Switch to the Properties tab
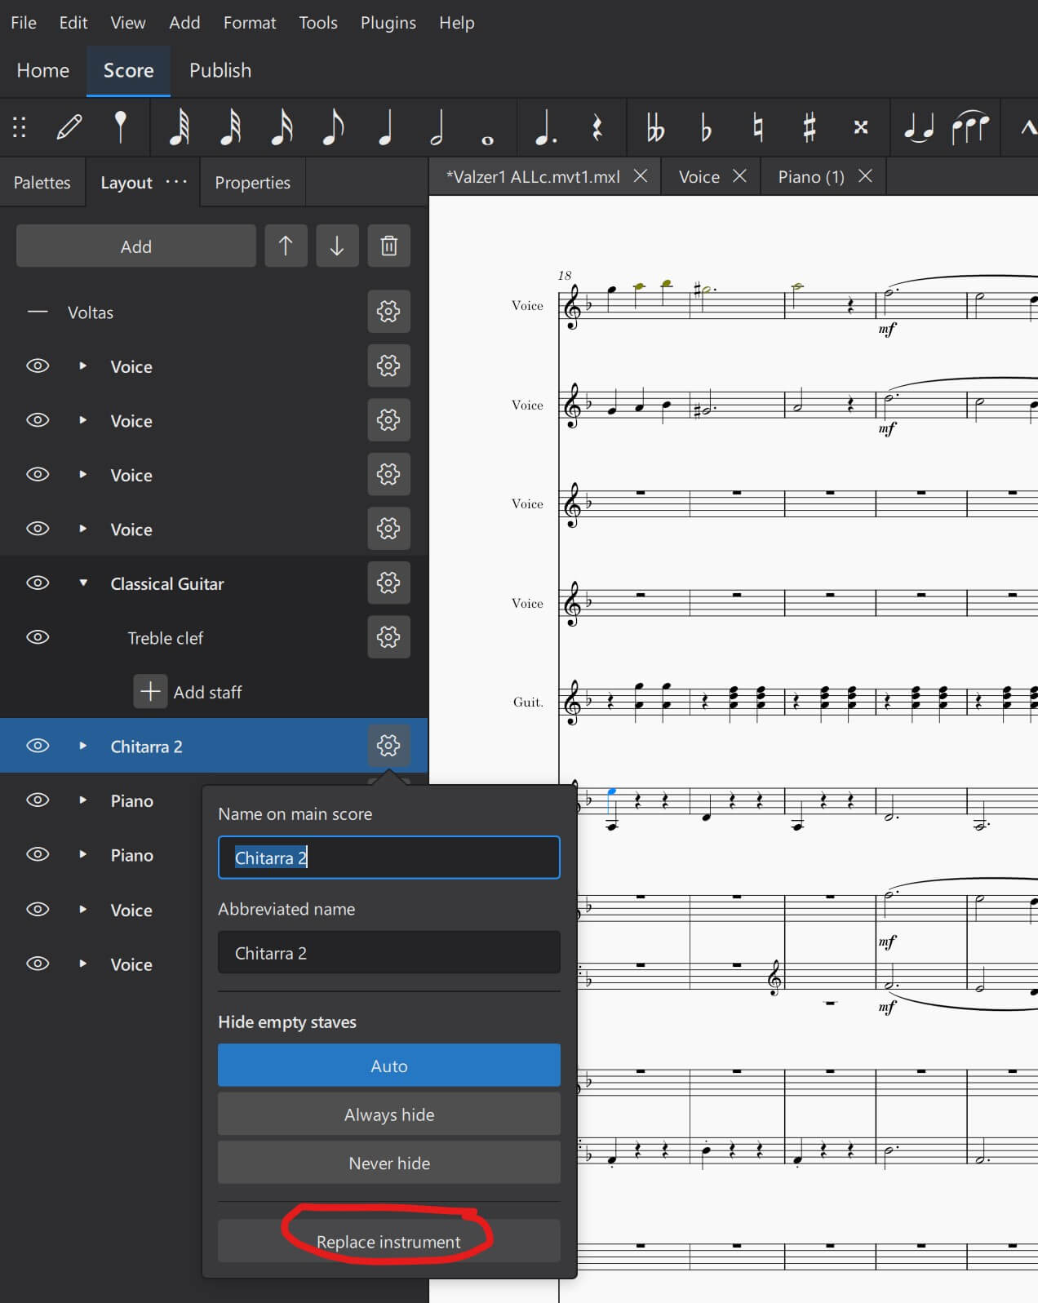Image resolution: width=1038 pixels, height=1303 pixels. (x=252, y=183)
